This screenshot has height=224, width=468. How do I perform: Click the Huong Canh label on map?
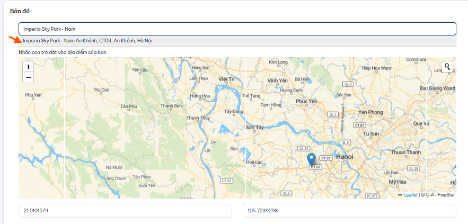(292, 90)
